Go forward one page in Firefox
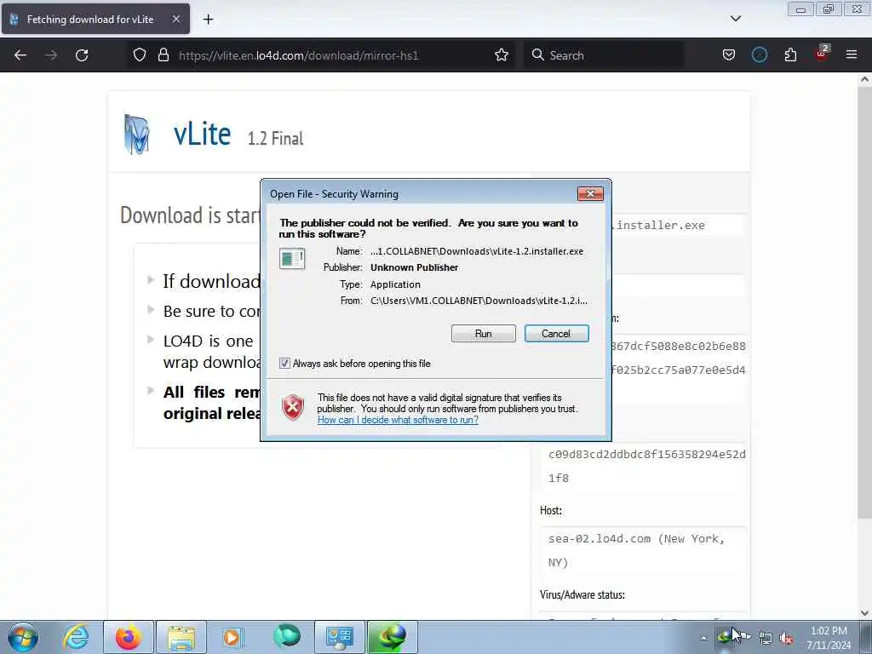Image resolution: width=872 pixels, height=654 pixels. (x=51, y=55)
